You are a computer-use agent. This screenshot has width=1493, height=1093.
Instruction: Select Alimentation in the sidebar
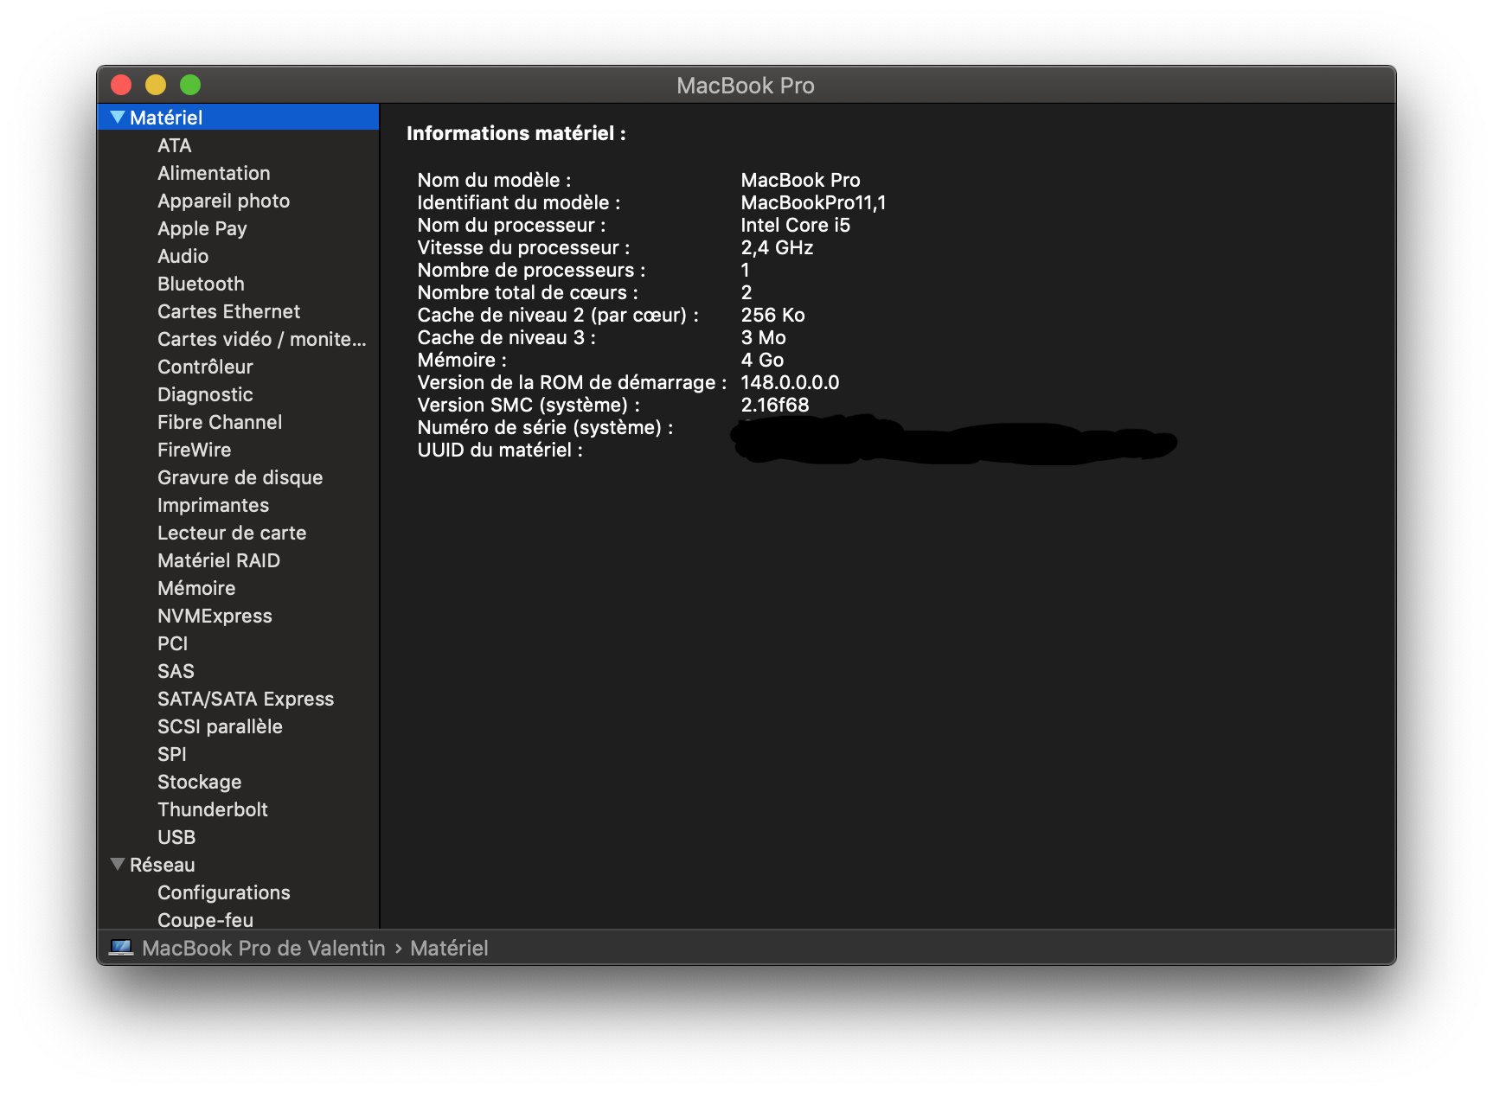pos(214,173)
